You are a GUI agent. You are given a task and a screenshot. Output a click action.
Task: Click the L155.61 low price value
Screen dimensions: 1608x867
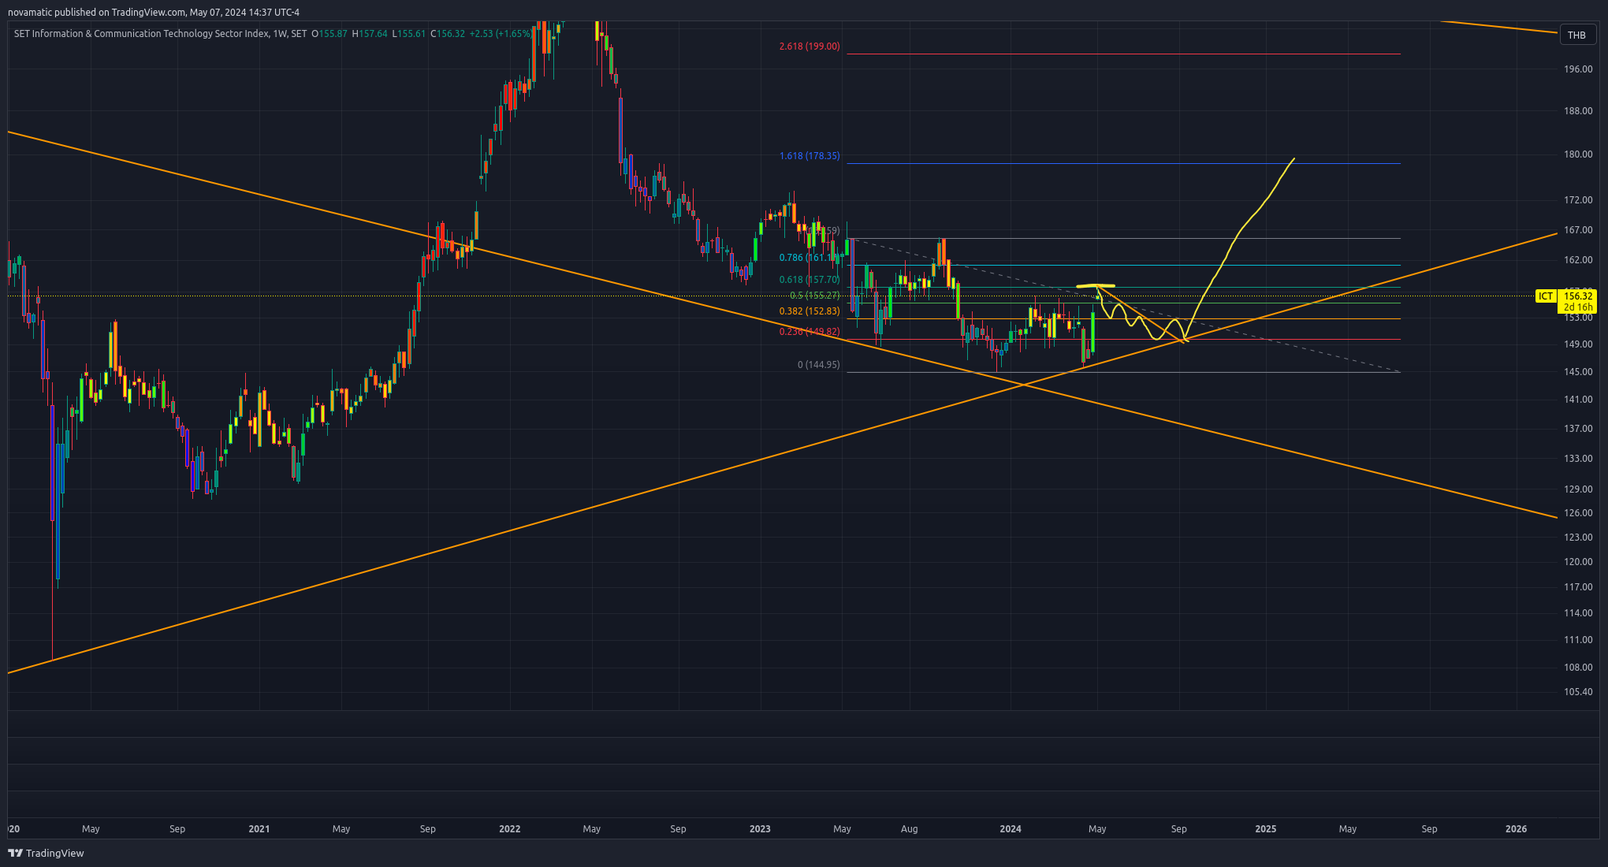(409, 34)
